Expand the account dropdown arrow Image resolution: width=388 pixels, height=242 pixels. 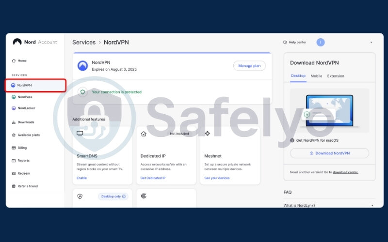tap(372, 43)
